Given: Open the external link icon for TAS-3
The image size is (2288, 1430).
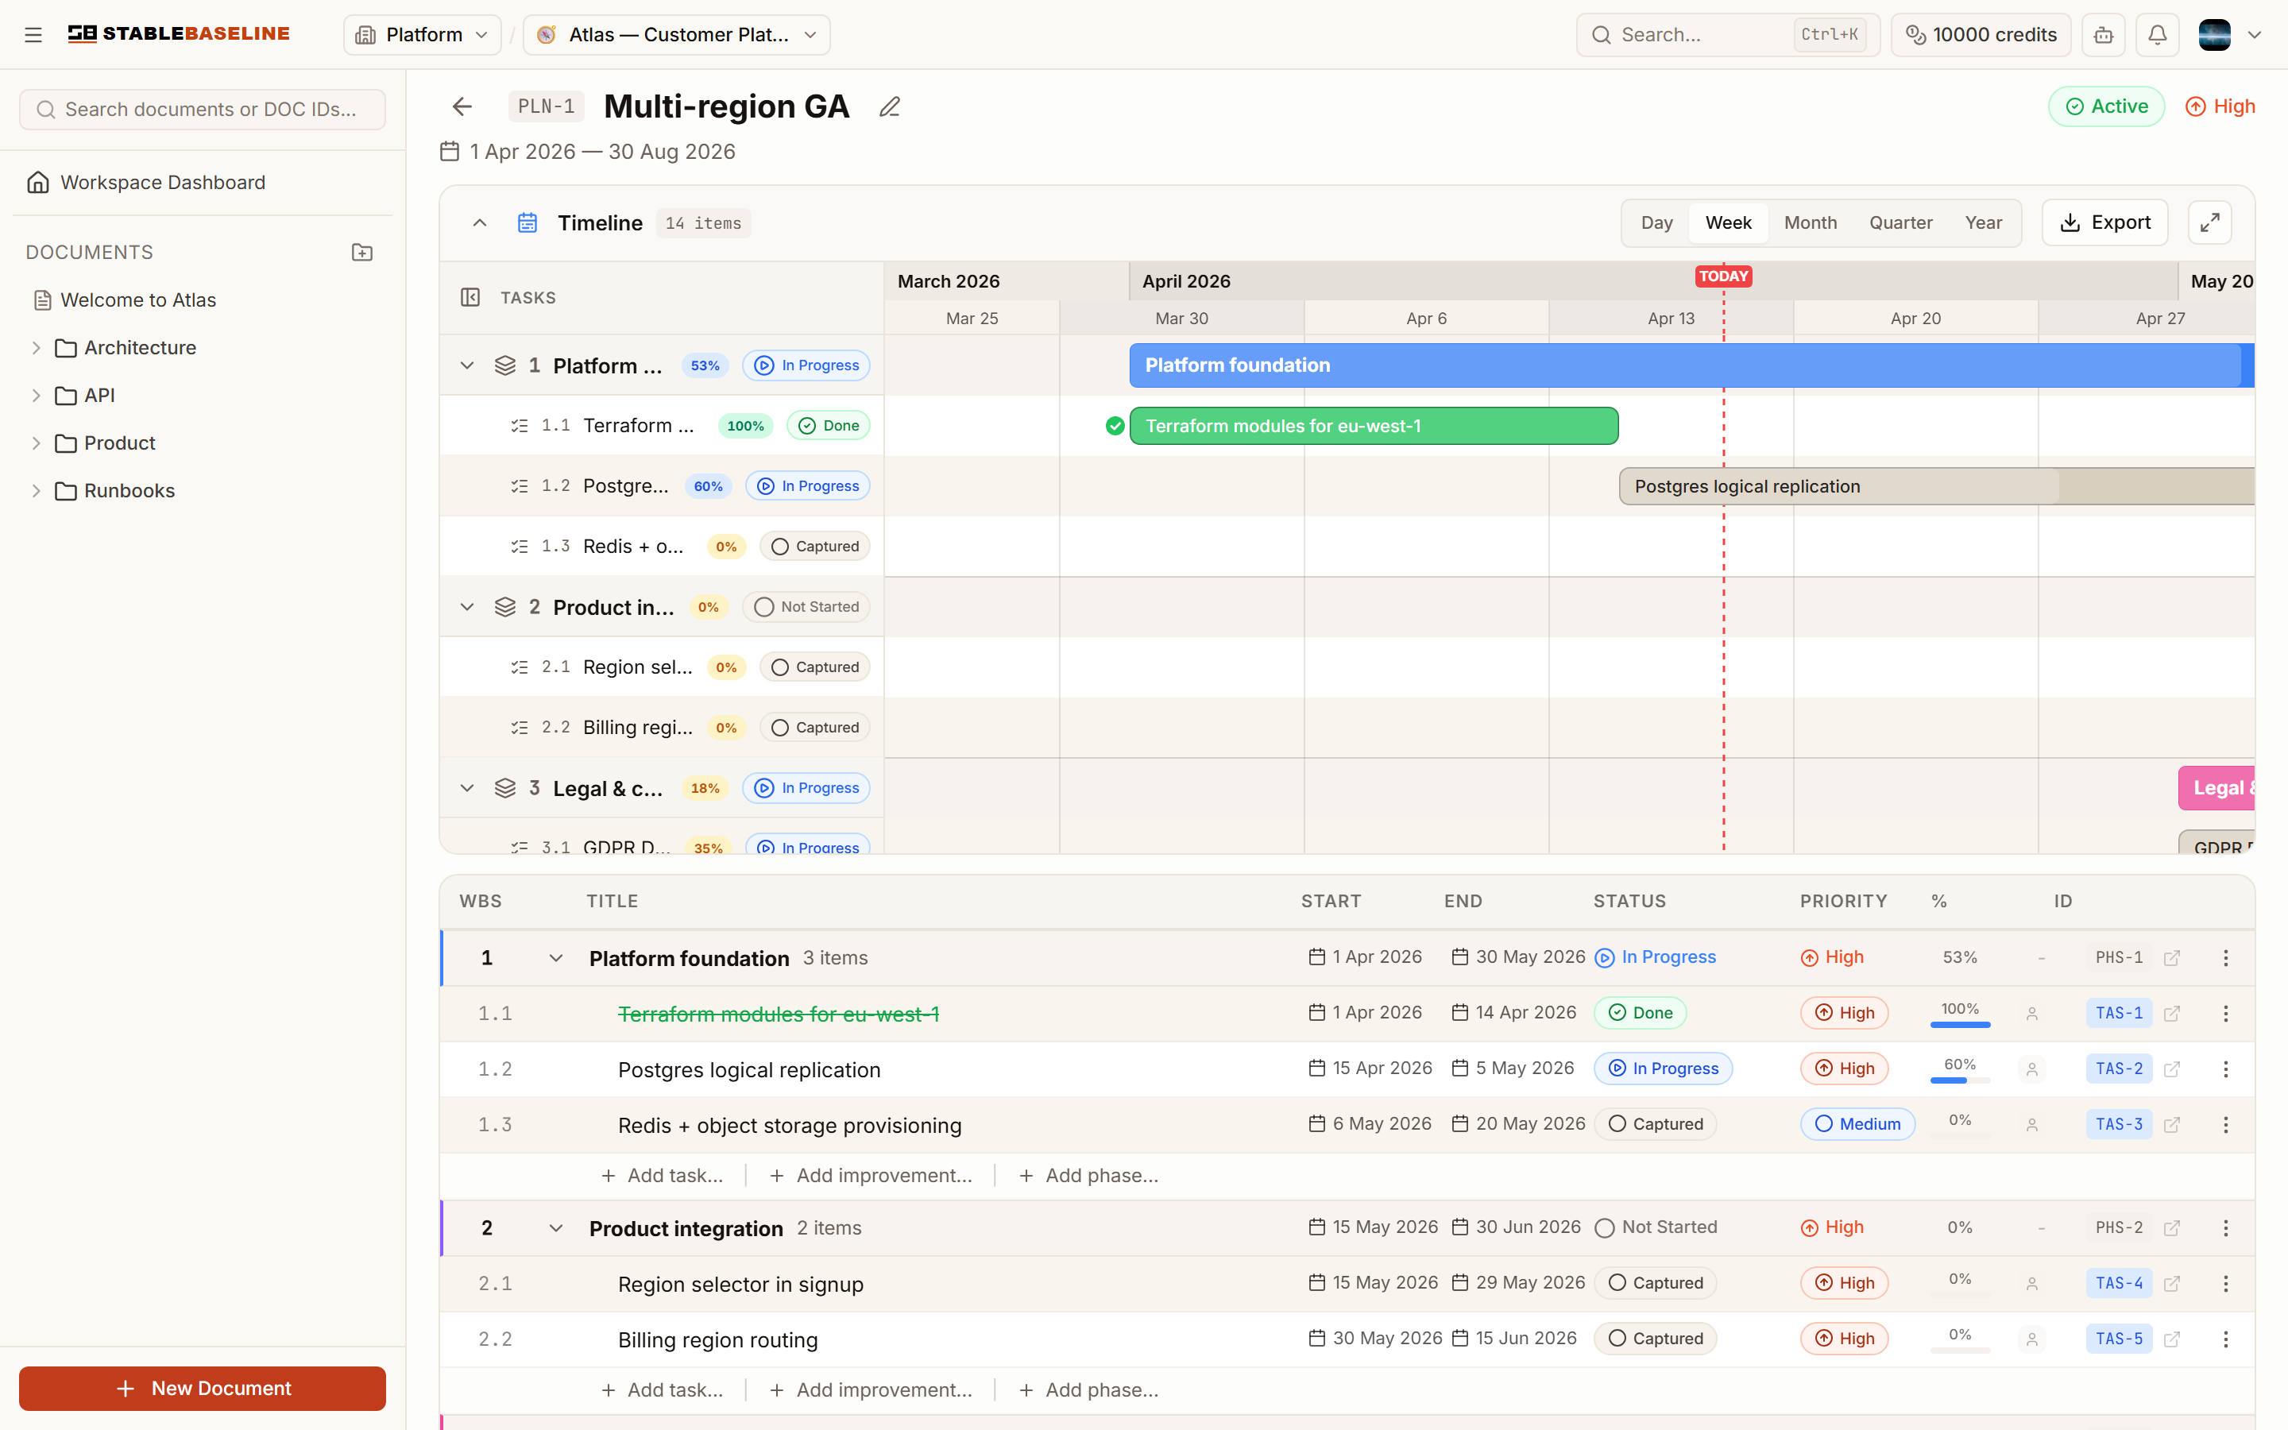Looking at the screenshot, I should pos(2172,1124).
